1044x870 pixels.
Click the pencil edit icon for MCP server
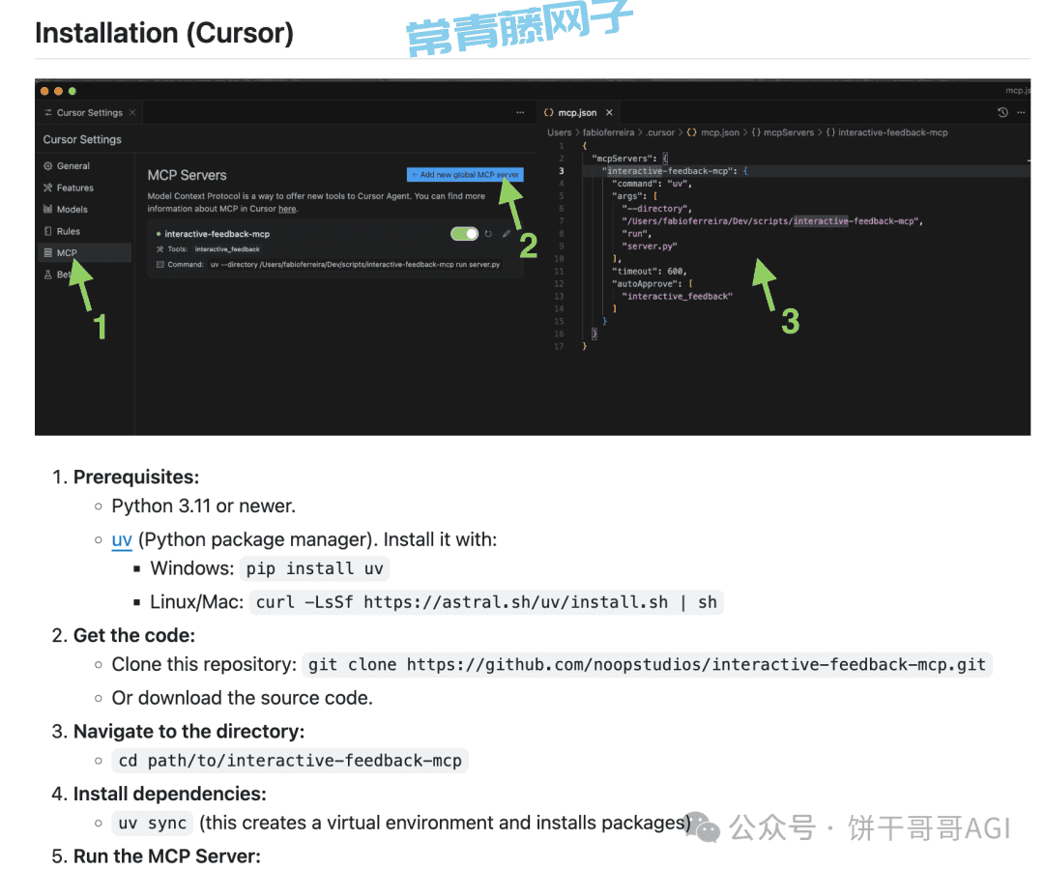507,234
